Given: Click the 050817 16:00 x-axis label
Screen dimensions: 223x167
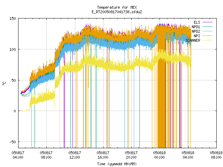Looking at the screenshot, I should tap(103, 155).
